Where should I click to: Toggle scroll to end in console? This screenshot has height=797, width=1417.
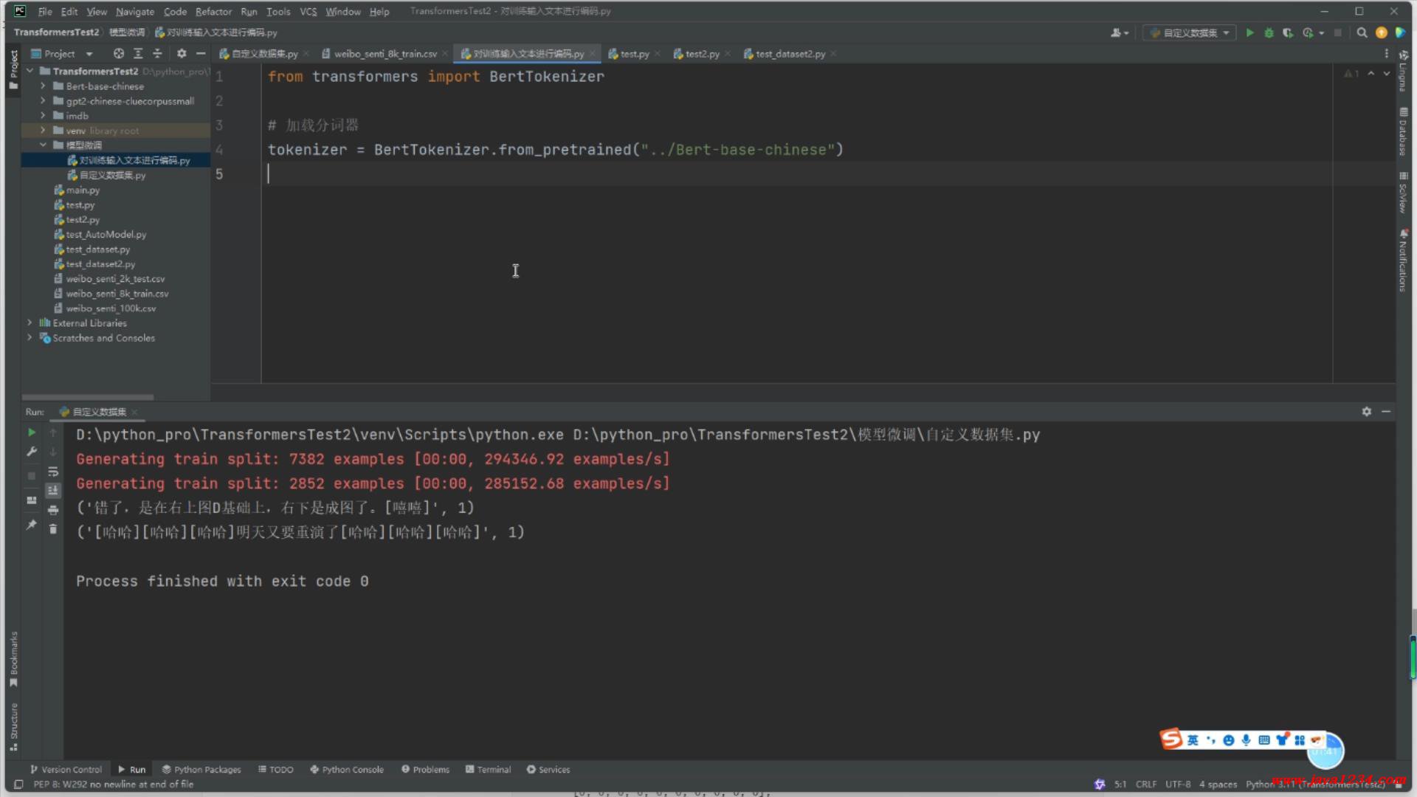pos(53,491)
